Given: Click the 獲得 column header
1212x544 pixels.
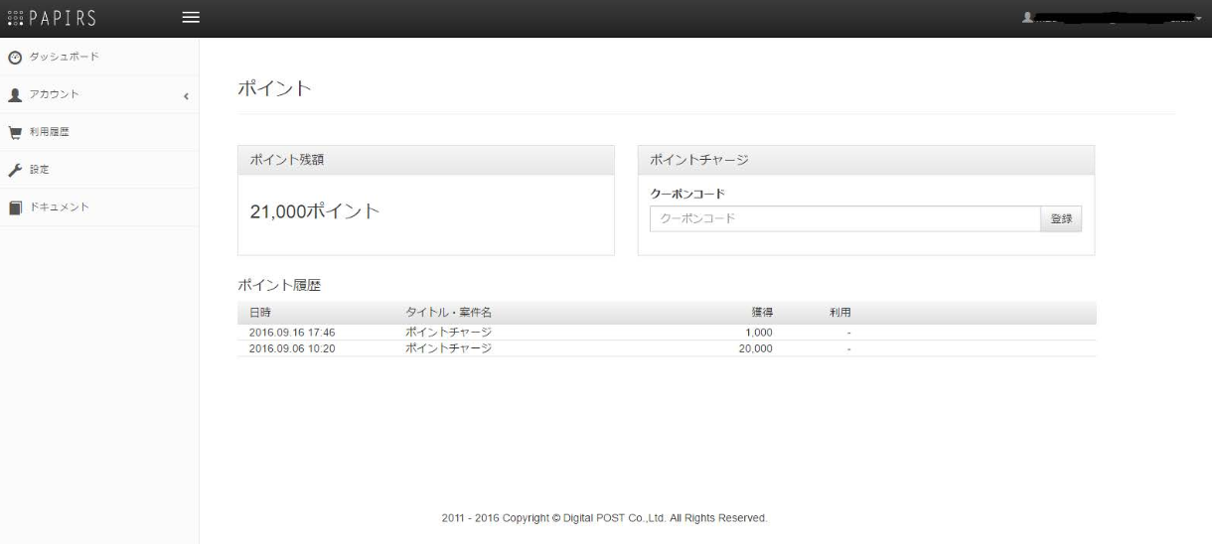Looking at the screenshot, I should tap(762, 313).
